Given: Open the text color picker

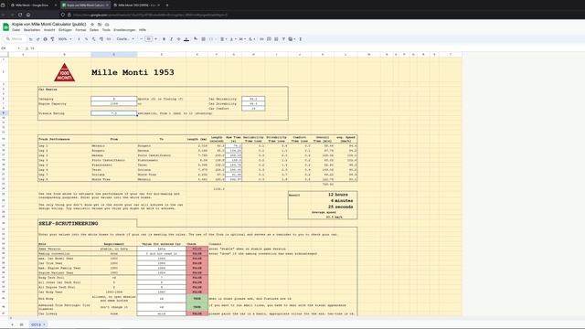Looking at the screenshot, I should pyautogui.click(x=186, y=38).
